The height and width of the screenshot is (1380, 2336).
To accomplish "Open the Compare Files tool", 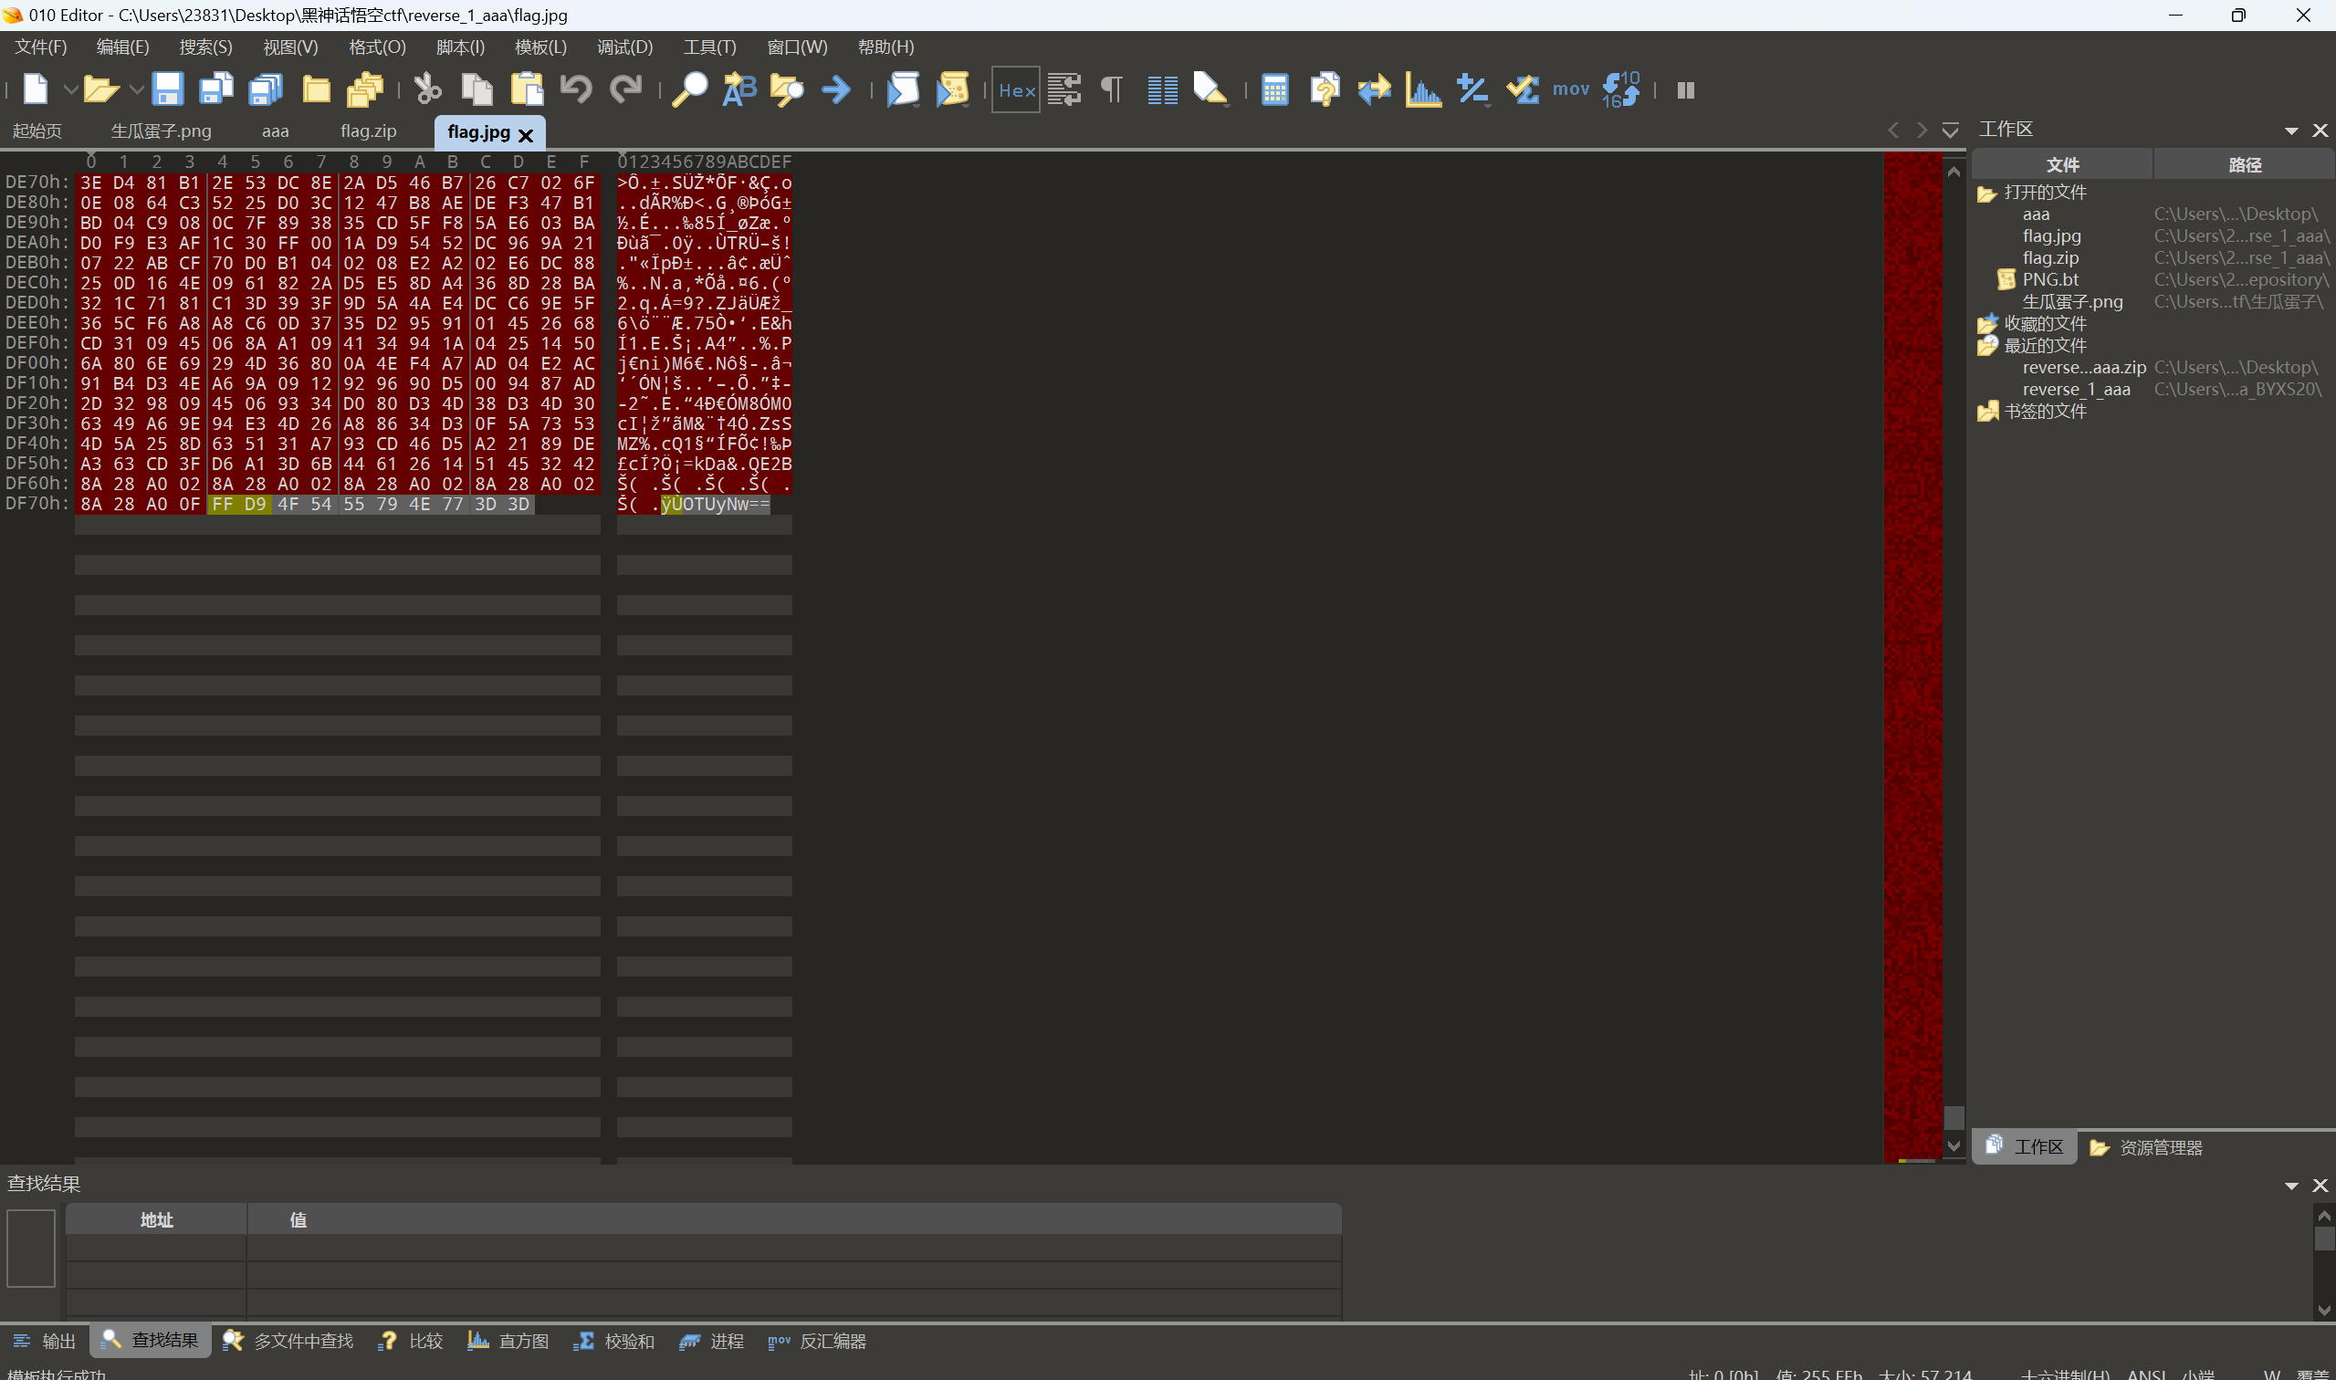I will click(x=1325, y=89).
